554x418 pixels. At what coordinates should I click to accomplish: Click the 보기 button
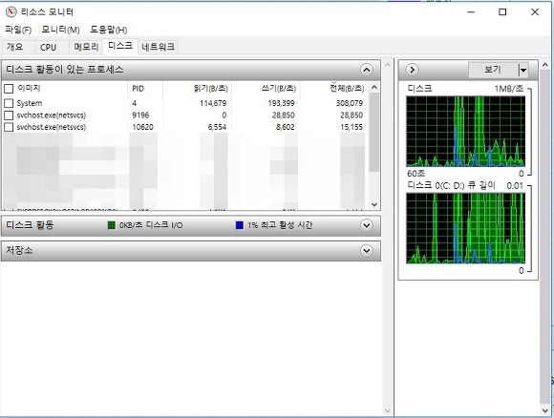[x=493, y=70]
